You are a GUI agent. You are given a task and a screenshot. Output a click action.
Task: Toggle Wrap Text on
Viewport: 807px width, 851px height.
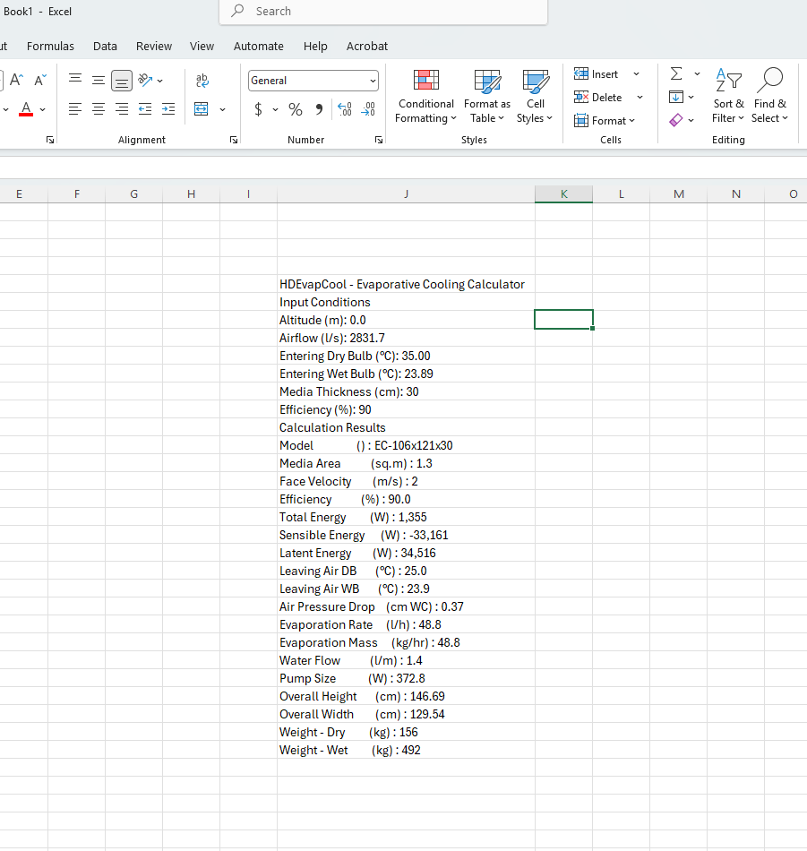(202, 81)
